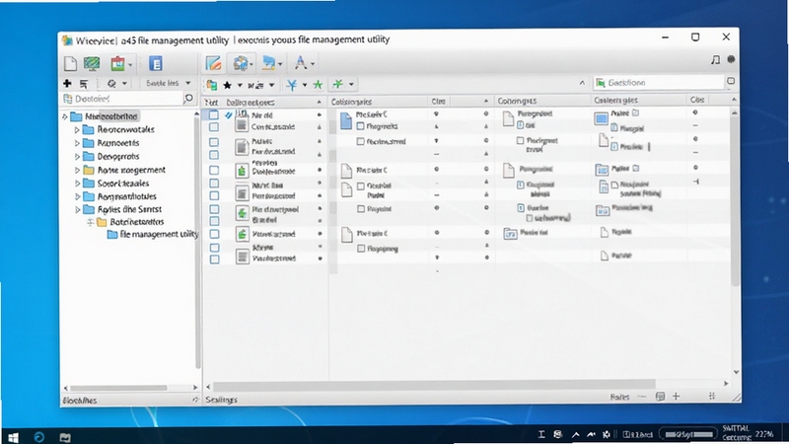This screenshot has width=789, height=444.
Task: Click the battery bar in the system tray
Action: (x=688, y=434)
